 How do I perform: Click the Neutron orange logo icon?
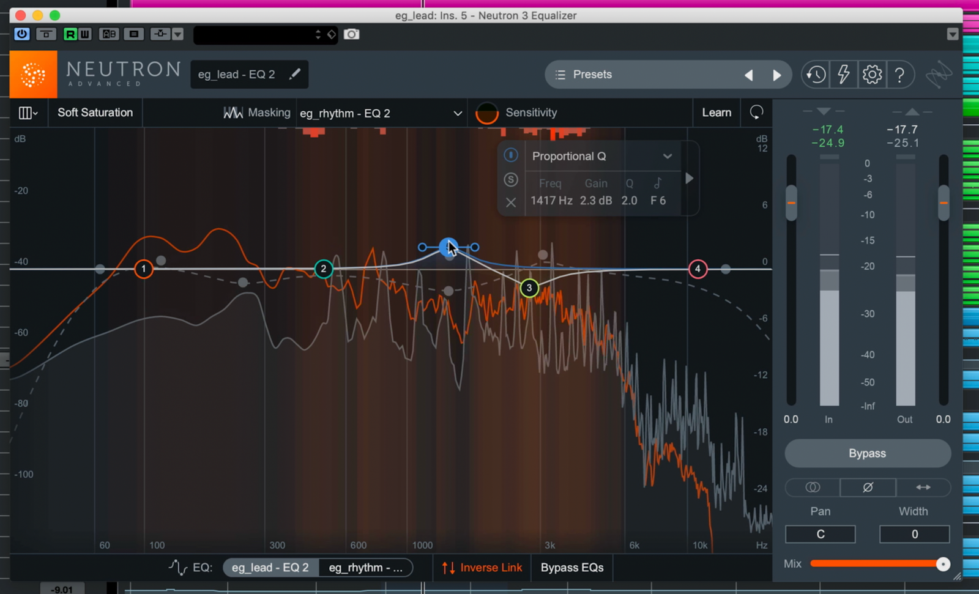[34, 75]
